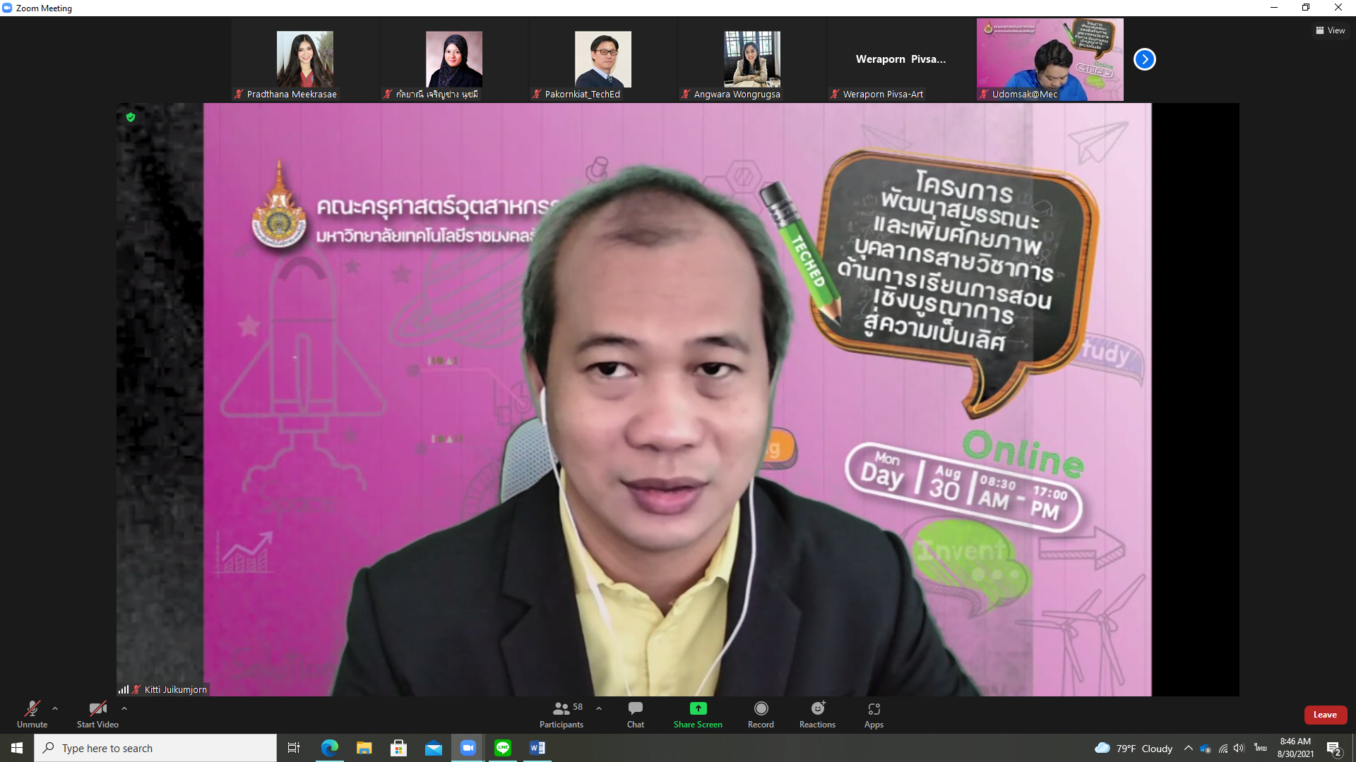
Task: Show hidden system tray icons
Action: [1188, 748]
